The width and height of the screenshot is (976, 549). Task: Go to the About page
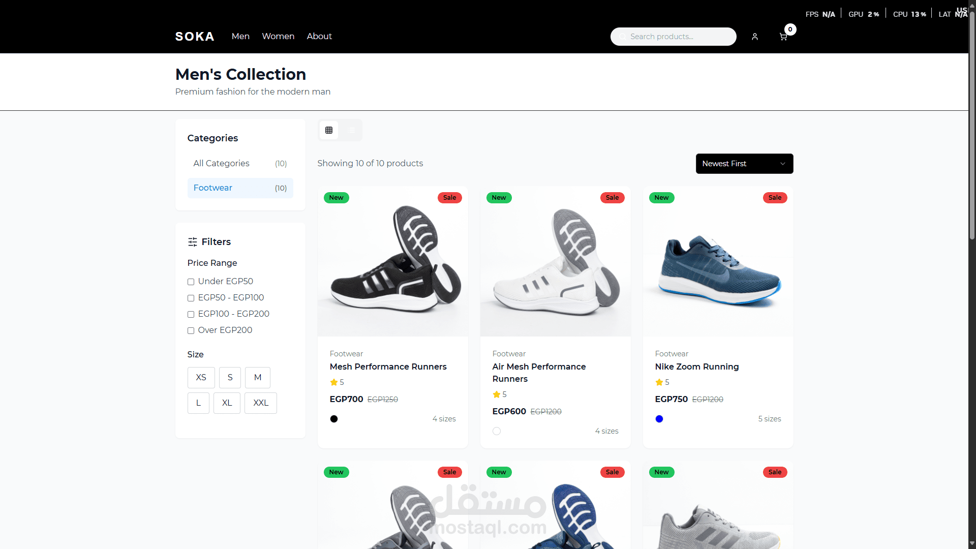[x=319, y=37]
